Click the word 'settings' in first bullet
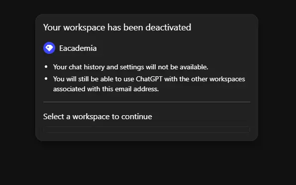This screenshot has height=185, width=296. click(132, 67)
